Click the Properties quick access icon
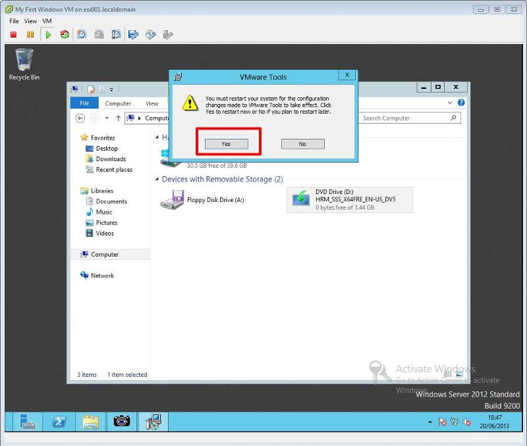The height and width of the screenshot is (446, 527). (91, 89)
